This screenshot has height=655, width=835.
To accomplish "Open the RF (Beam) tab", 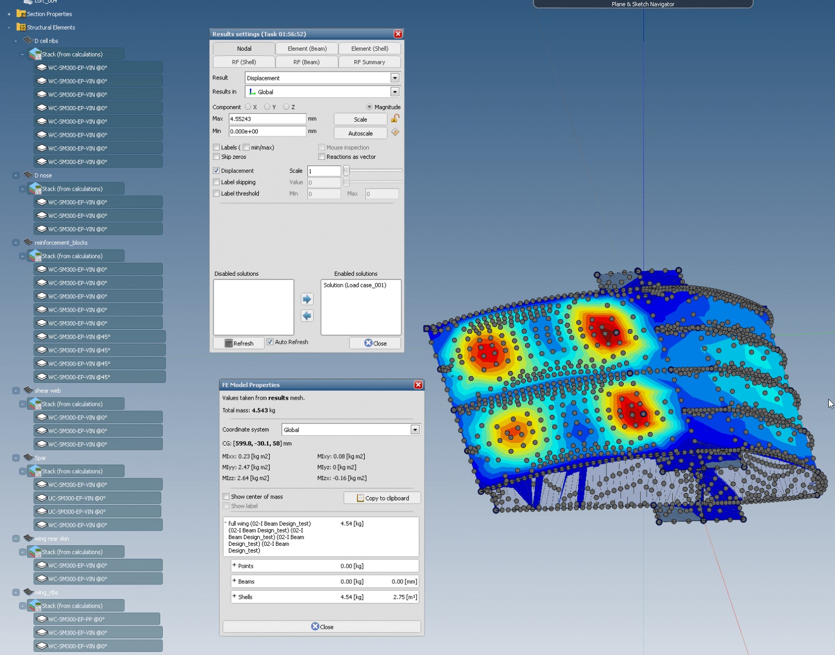I will 307,62.
